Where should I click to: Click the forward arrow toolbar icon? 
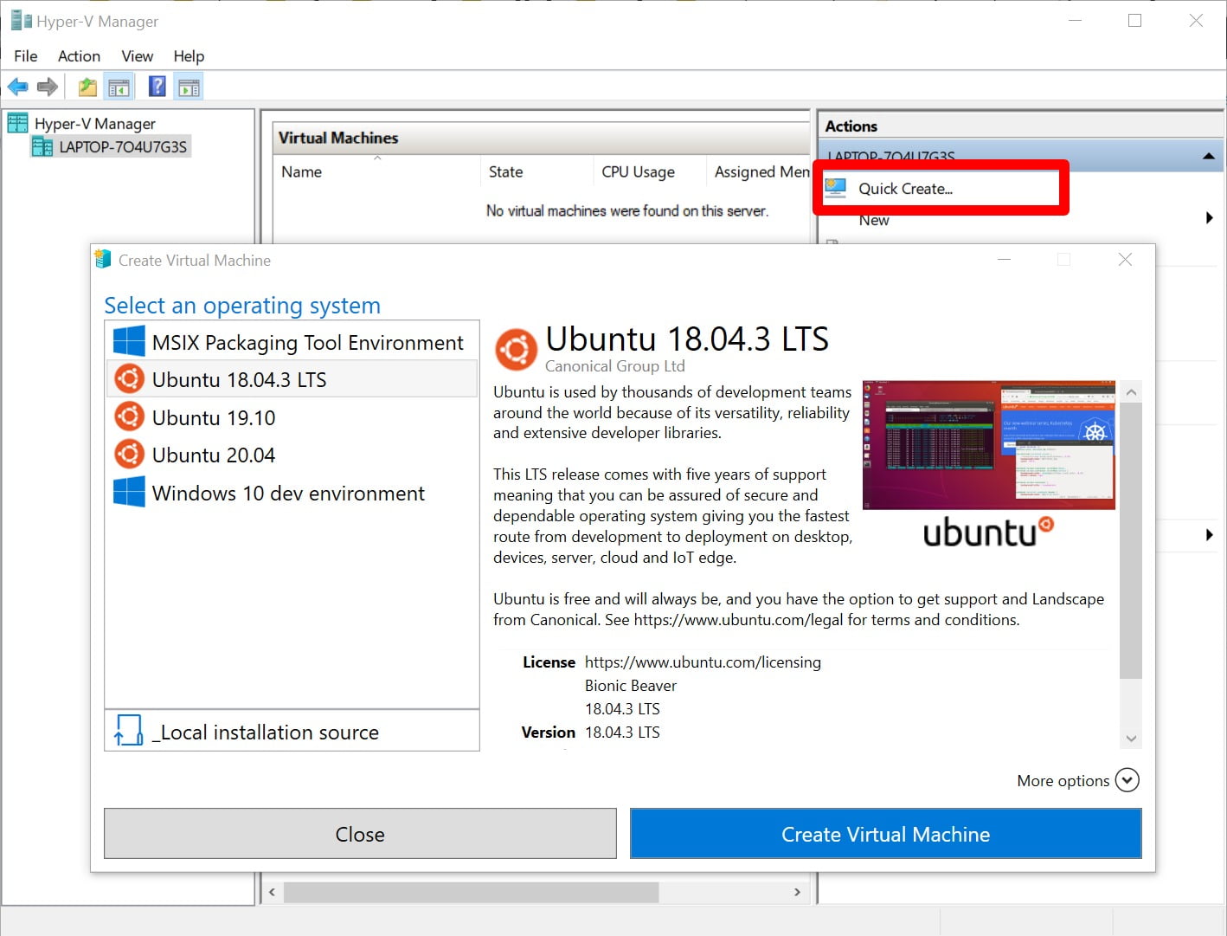point(48,87)
